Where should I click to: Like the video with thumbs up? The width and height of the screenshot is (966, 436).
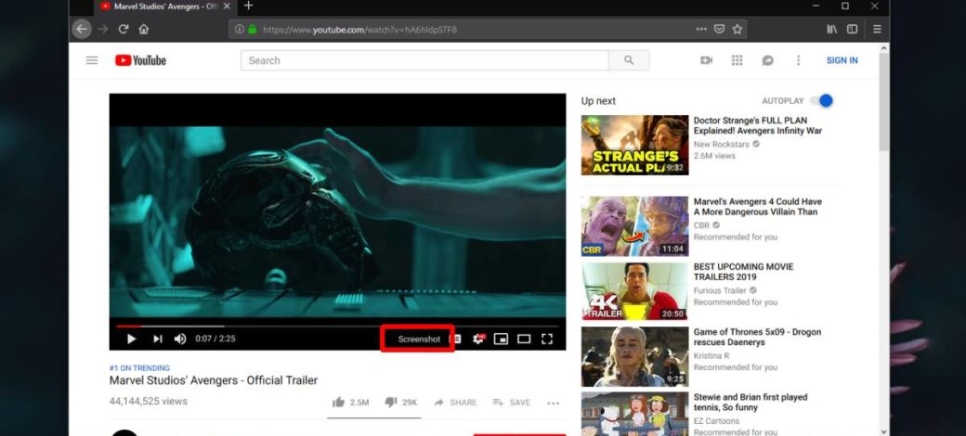[x=339, y=402]
